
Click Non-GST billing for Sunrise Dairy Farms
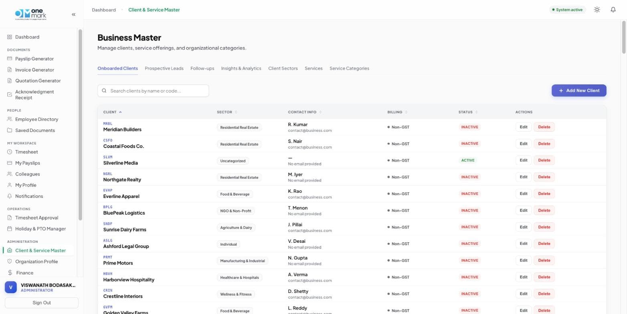point(398,227)
